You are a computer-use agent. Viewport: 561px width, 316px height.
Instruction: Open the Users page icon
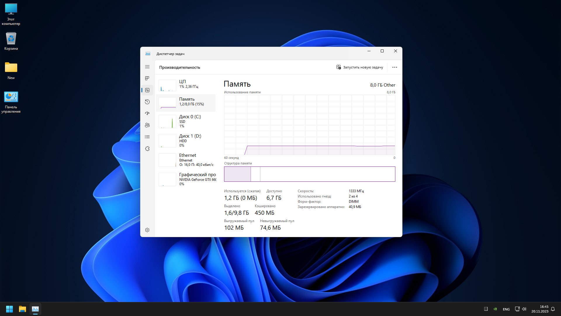[147, 125]
